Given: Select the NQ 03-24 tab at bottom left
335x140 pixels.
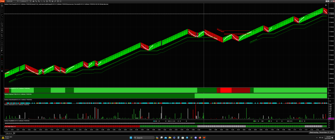Looking at the screenshot, I should [5, 133].
